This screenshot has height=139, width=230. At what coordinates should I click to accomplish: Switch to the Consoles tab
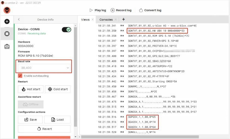(106, 20)
